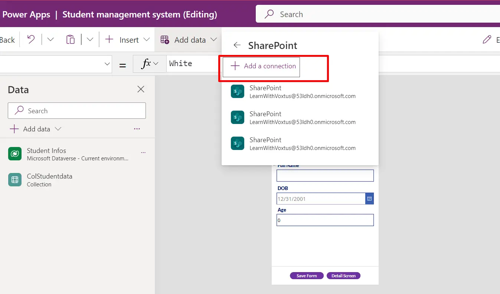Select the first SharePoint connection
This screenshot has height=294, width=500.
pos(300,91)
